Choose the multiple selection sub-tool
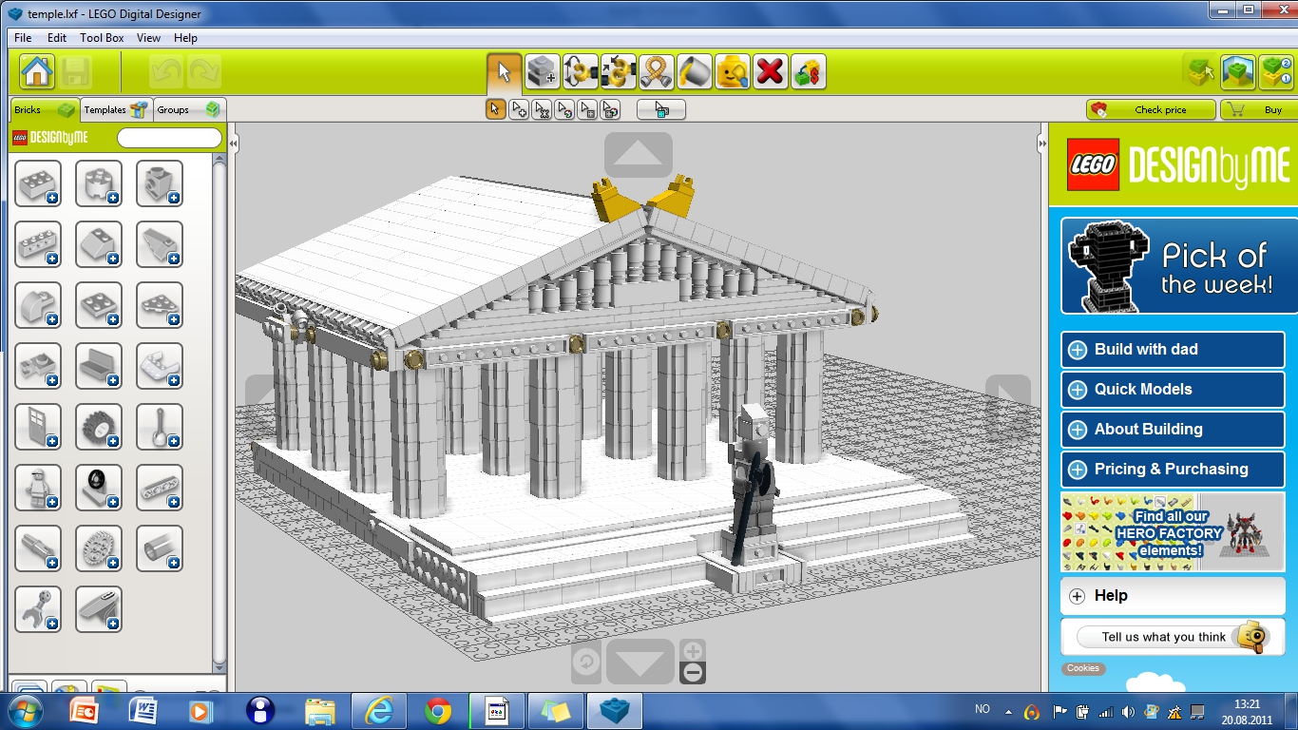The image size is (1298, 730). [519, 109]
